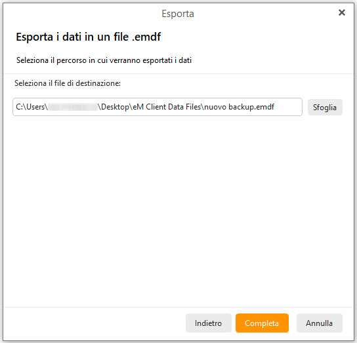Go back using the Indietro button
This screenshot has width=357, height=343.
[208, 323]
